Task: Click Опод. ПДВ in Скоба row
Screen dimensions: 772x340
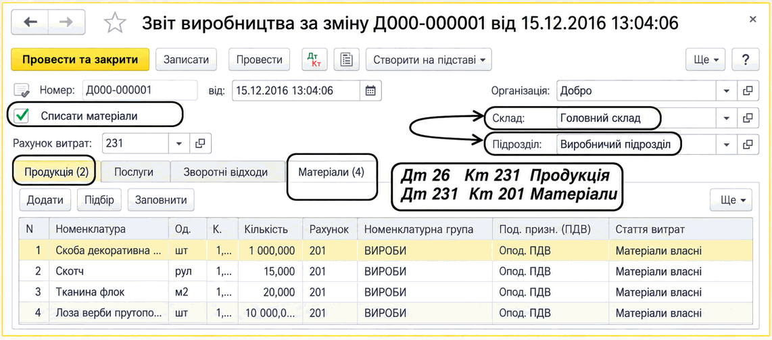Action: [x=551, y=251]
